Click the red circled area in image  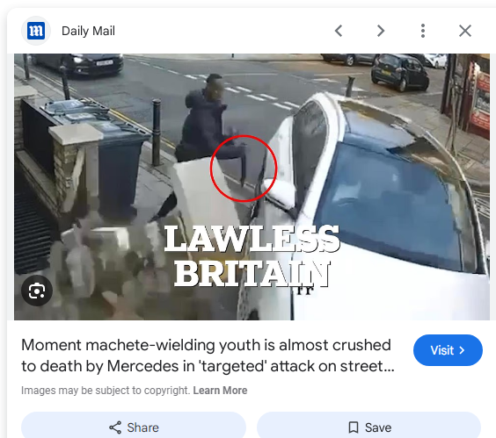244,169
